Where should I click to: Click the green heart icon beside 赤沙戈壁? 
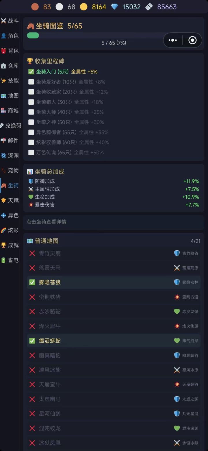pyautogui.click(x=177, y=312)
